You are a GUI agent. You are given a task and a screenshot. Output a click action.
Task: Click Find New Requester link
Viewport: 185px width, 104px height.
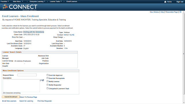point(45,101)
